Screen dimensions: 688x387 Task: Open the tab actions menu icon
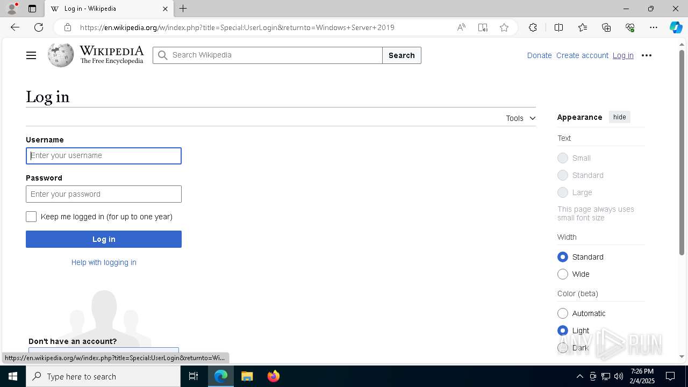point(32,9)
